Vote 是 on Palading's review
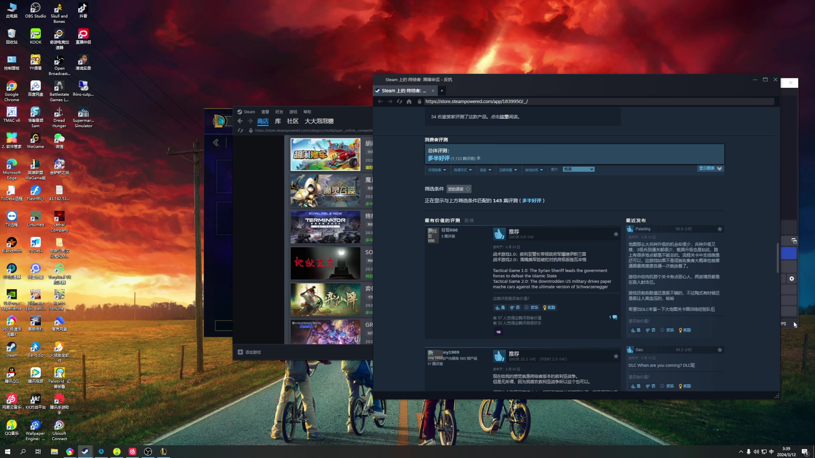 [635, 330]
